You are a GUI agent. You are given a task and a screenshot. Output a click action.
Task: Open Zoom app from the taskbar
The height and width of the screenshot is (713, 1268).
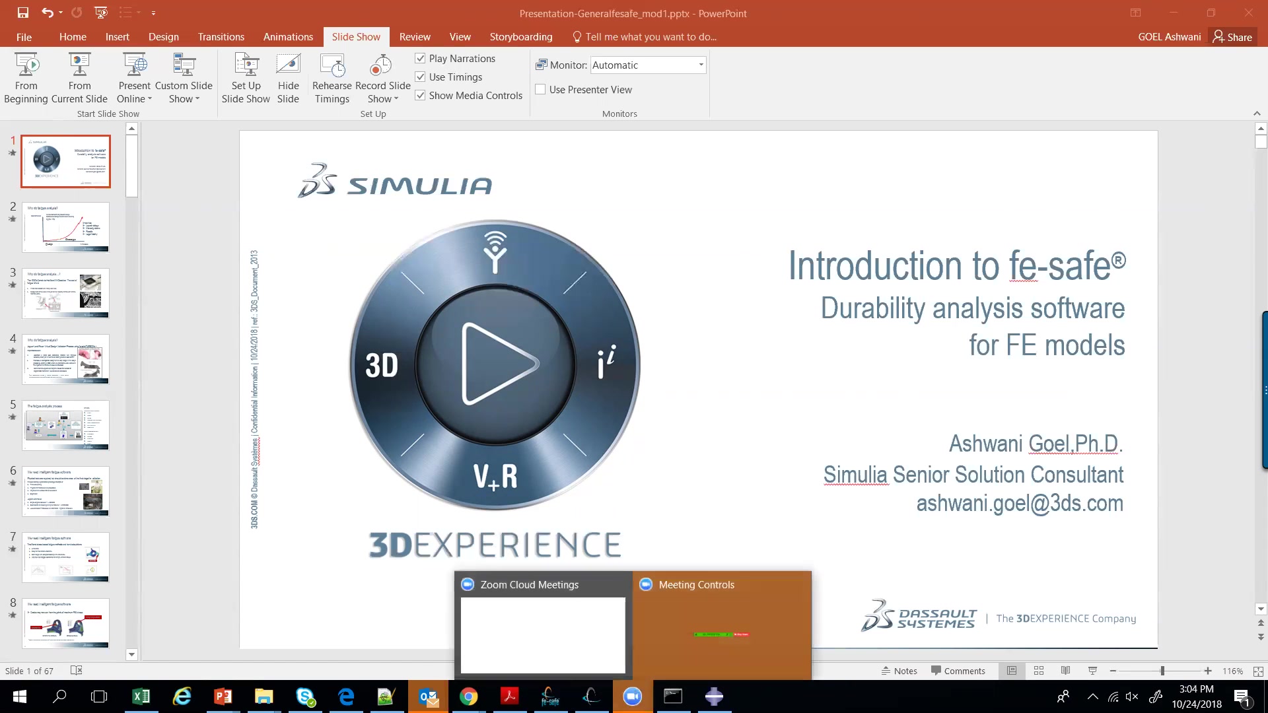coord(632,696)
